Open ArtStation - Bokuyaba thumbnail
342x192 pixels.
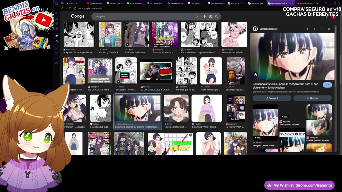click(75, 108)
